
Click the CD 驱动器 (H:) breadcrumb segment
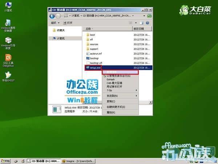[x=107, y=16]
